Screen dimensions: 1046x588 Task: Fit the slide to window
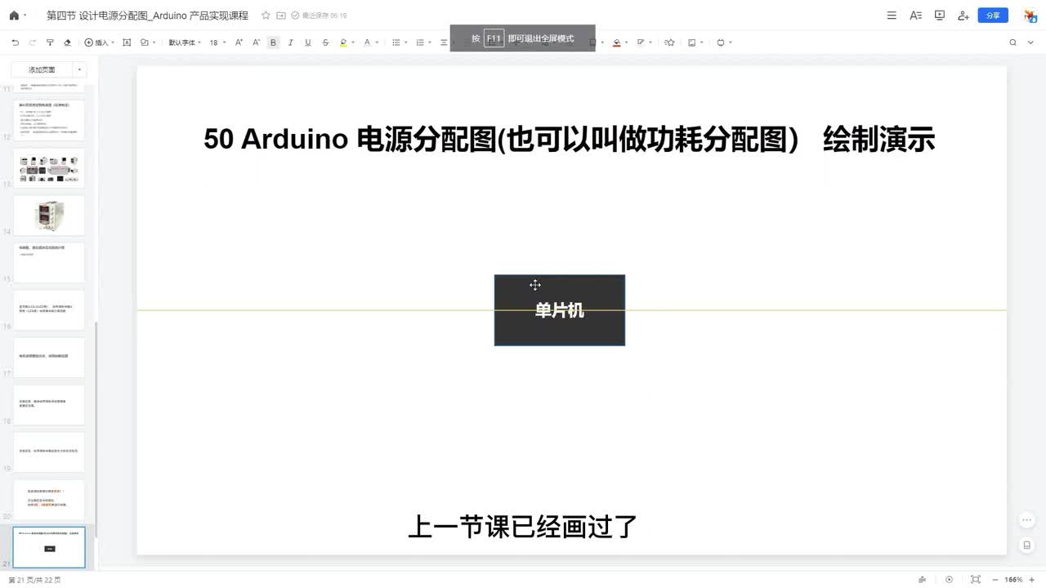point(975,580)
